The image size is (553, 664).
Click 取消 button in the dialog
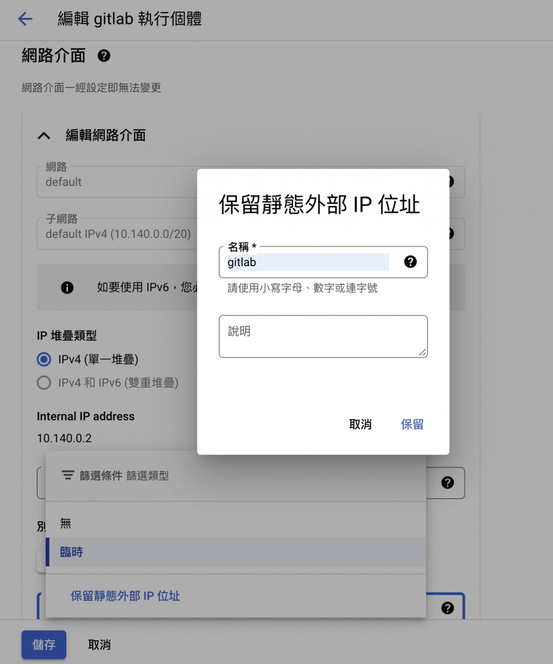pyautogui.click(x=360, y=424)
